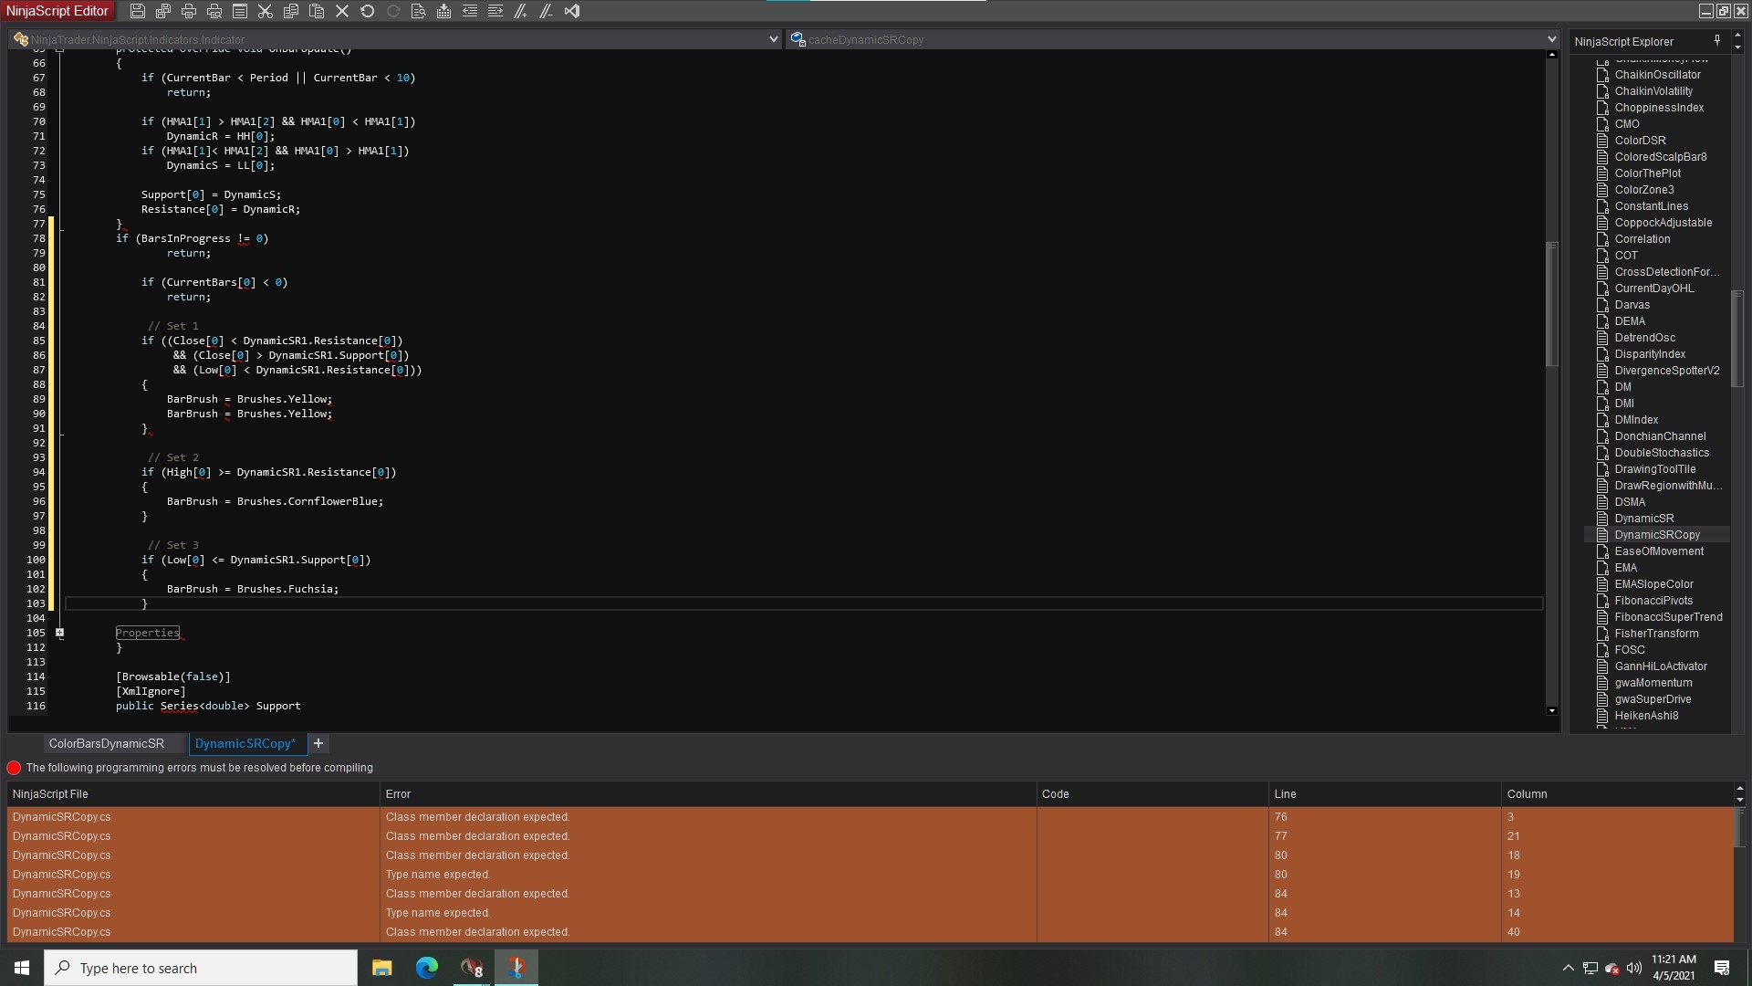Add a new editor tab

[x=318, y=744]
